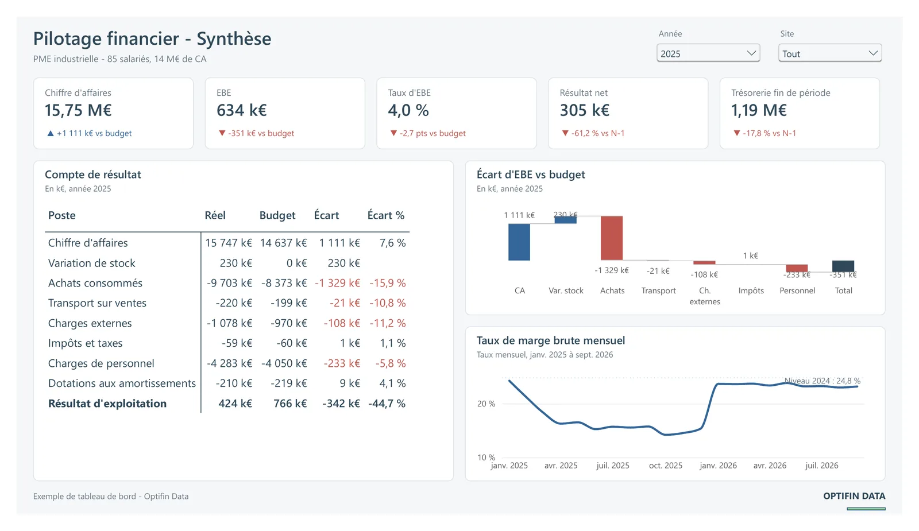This screenshot has width=919, height=531.
Task: Select the Variation de stock row label
Action: 92,263
